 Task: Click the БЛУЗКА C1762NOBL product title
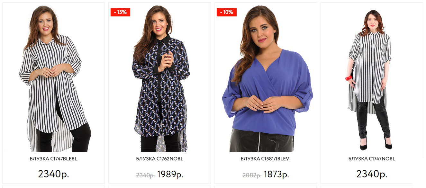click(160, 159)
